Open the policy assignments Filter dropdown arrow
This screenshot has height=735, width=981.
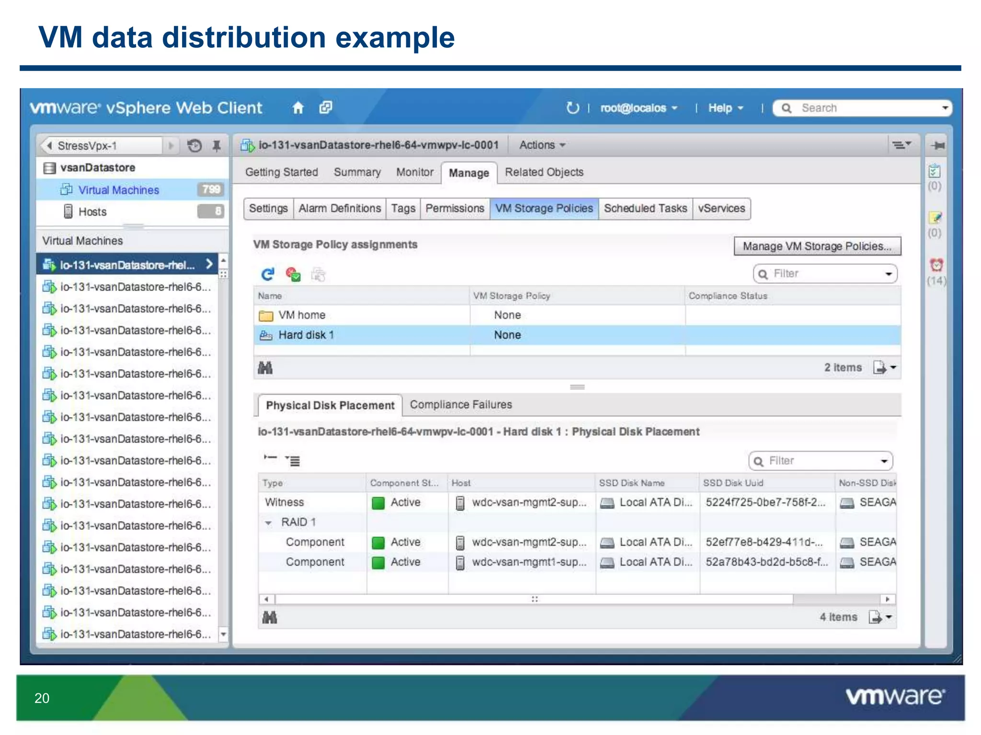coord(889,274)
